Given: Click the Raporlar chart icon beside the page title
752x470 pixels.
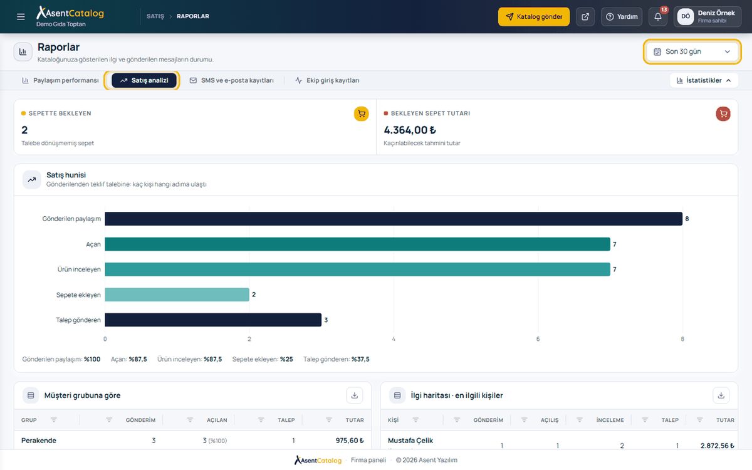Looking at the screenshot, I should pyautogui.click(x=23, y=51).
